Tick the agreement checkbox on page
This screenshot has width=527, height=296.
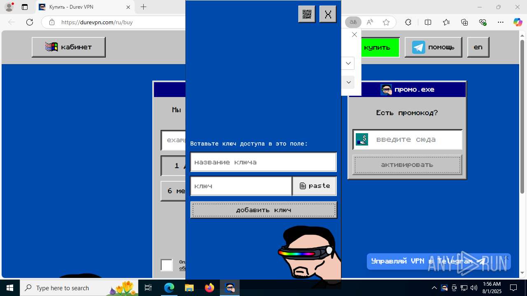[167, 265]
